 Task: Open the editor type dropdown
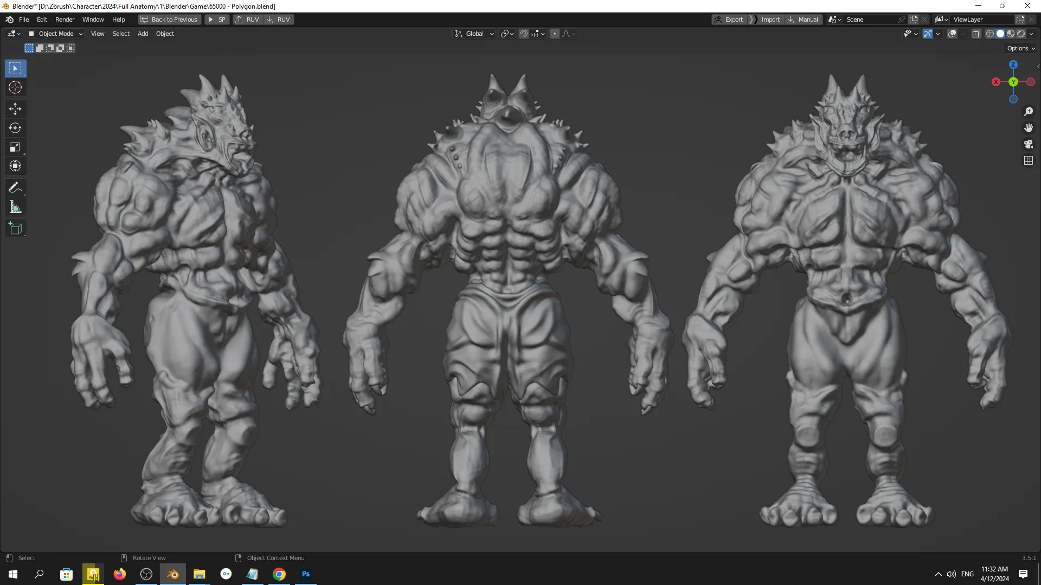point(14,34)
